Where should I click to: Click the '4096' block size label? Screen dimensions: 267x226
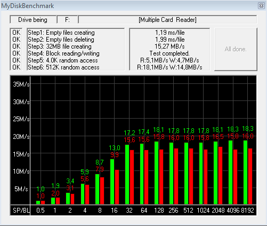click(233, 211)
